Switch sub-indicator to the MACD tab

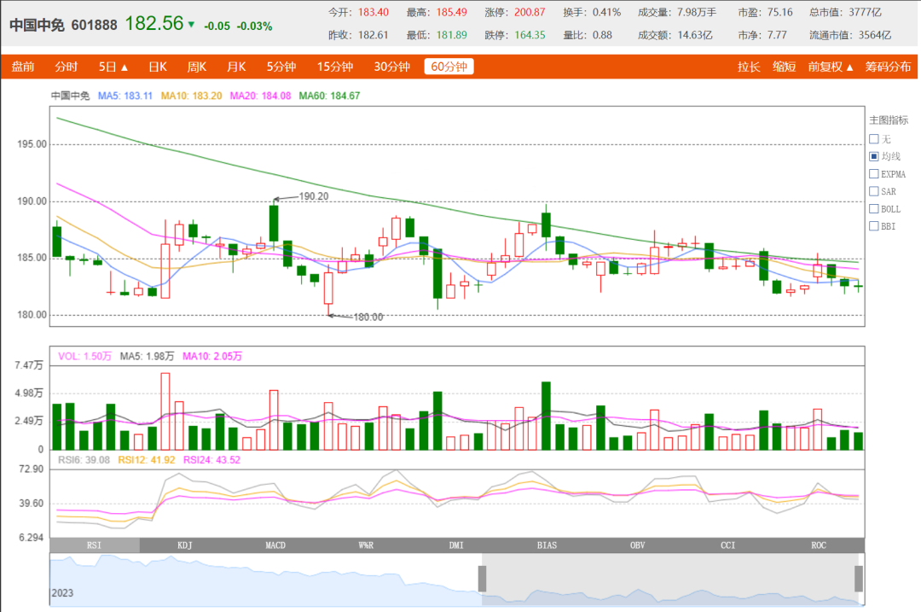275,545
